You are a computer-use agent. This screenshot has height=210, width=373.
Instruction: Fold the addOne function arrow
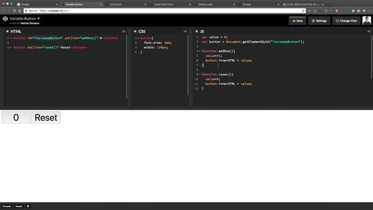coord(200,51)
